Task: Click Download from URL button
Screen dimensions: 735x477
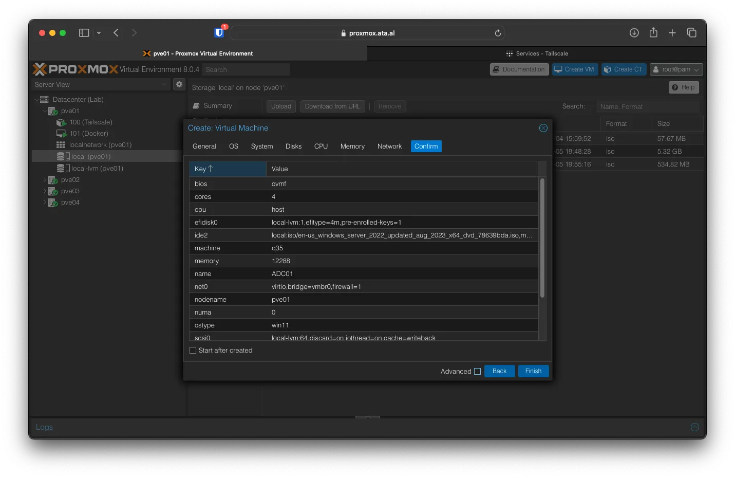Action: [333, 106]
